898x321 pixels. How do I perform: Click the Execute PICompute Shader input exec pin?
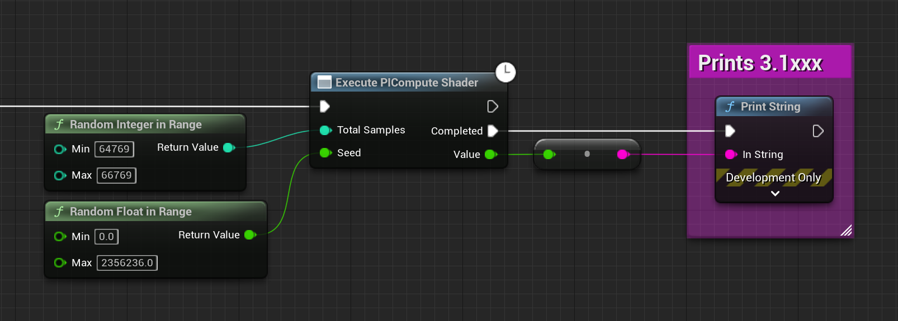[325, 106]
